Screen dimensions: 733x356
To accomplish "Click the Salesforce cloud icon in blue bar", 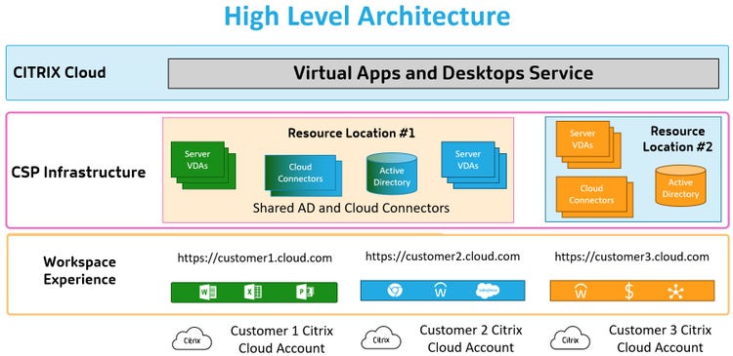I will (x=487, y=291).
